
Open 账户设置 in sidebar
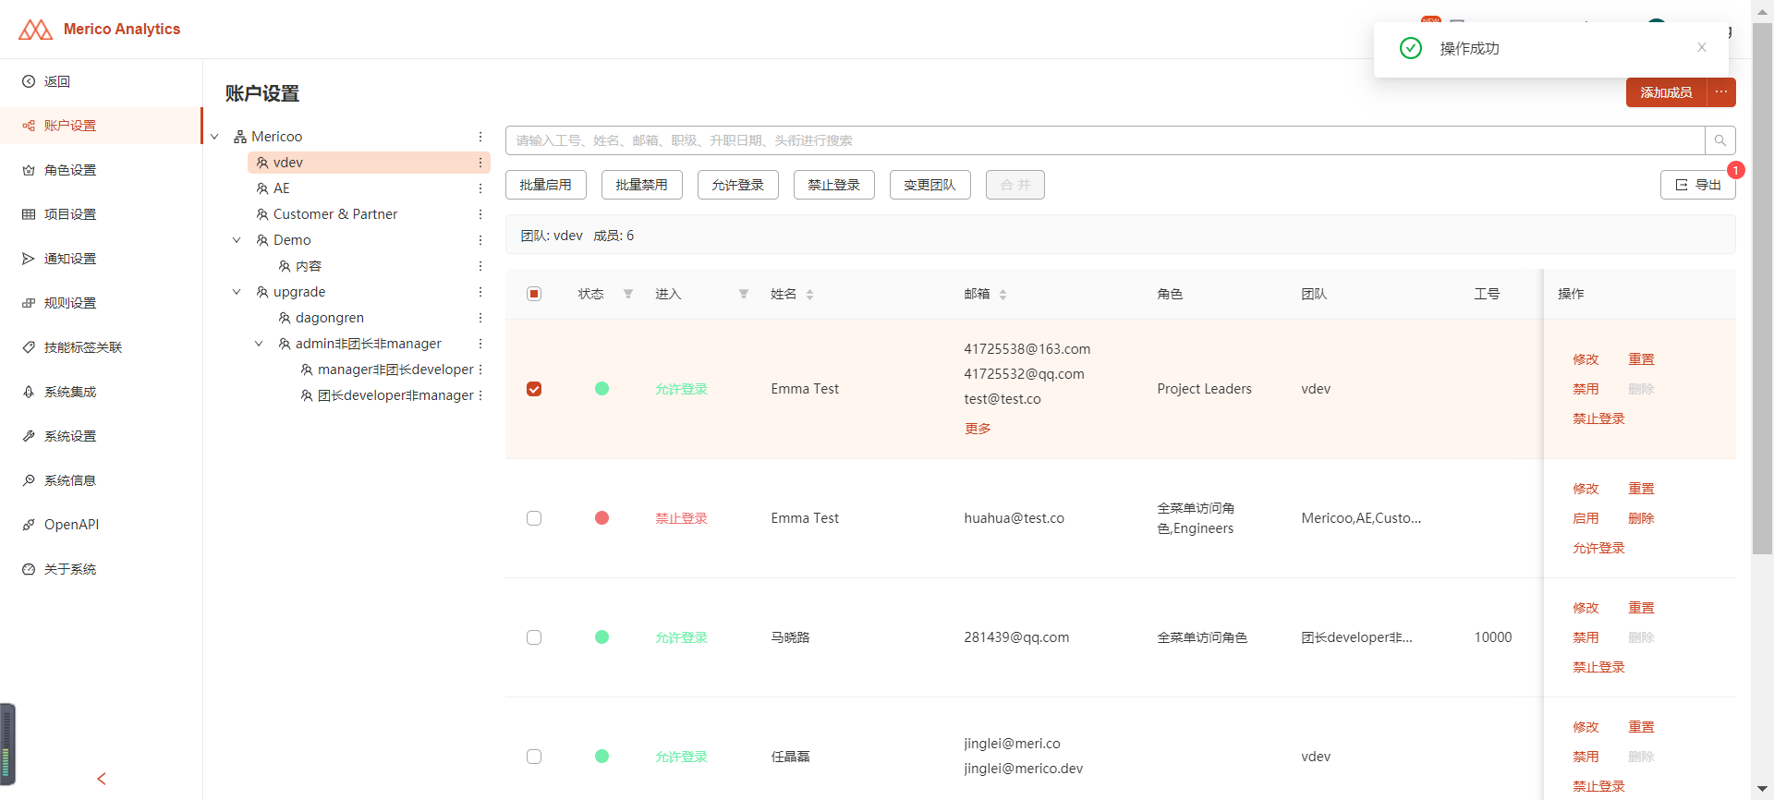[101, 126]
